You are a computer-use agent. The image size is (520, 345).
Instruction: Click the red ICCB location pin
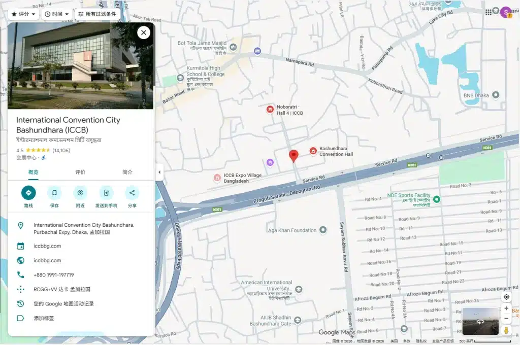[x=294, y=156]
